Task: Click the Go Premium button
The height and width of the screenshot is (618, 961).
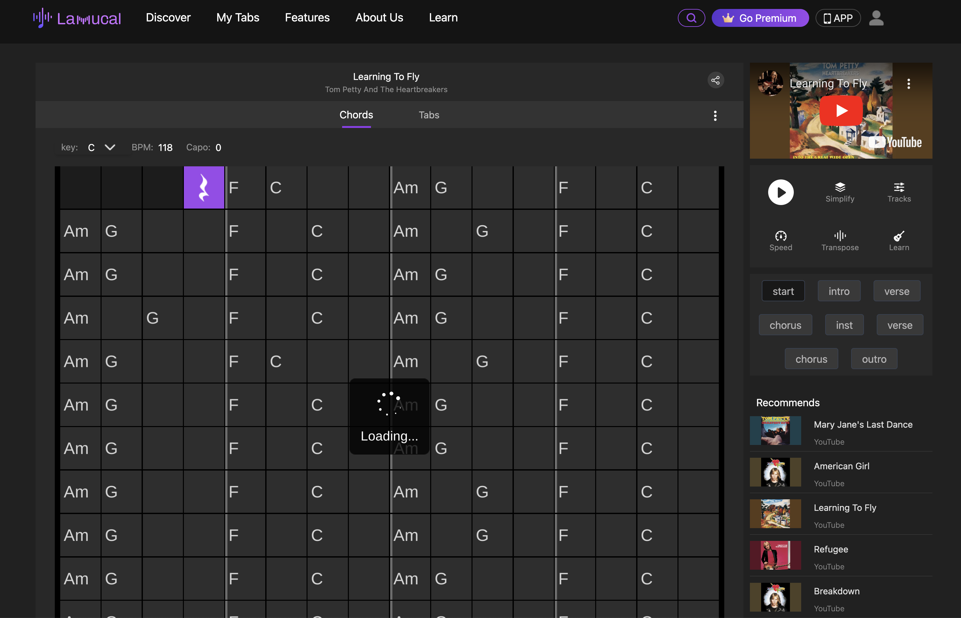Action: 760,18
